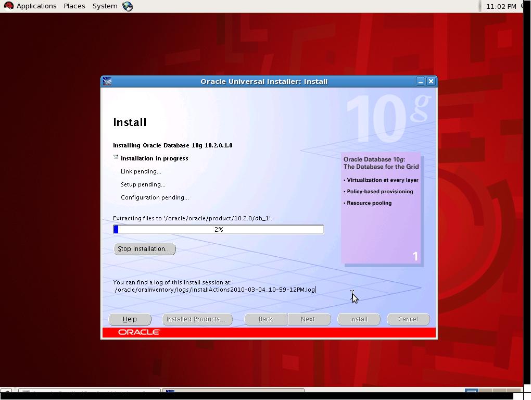Click the 'Install' page heading

coord(130,122)
